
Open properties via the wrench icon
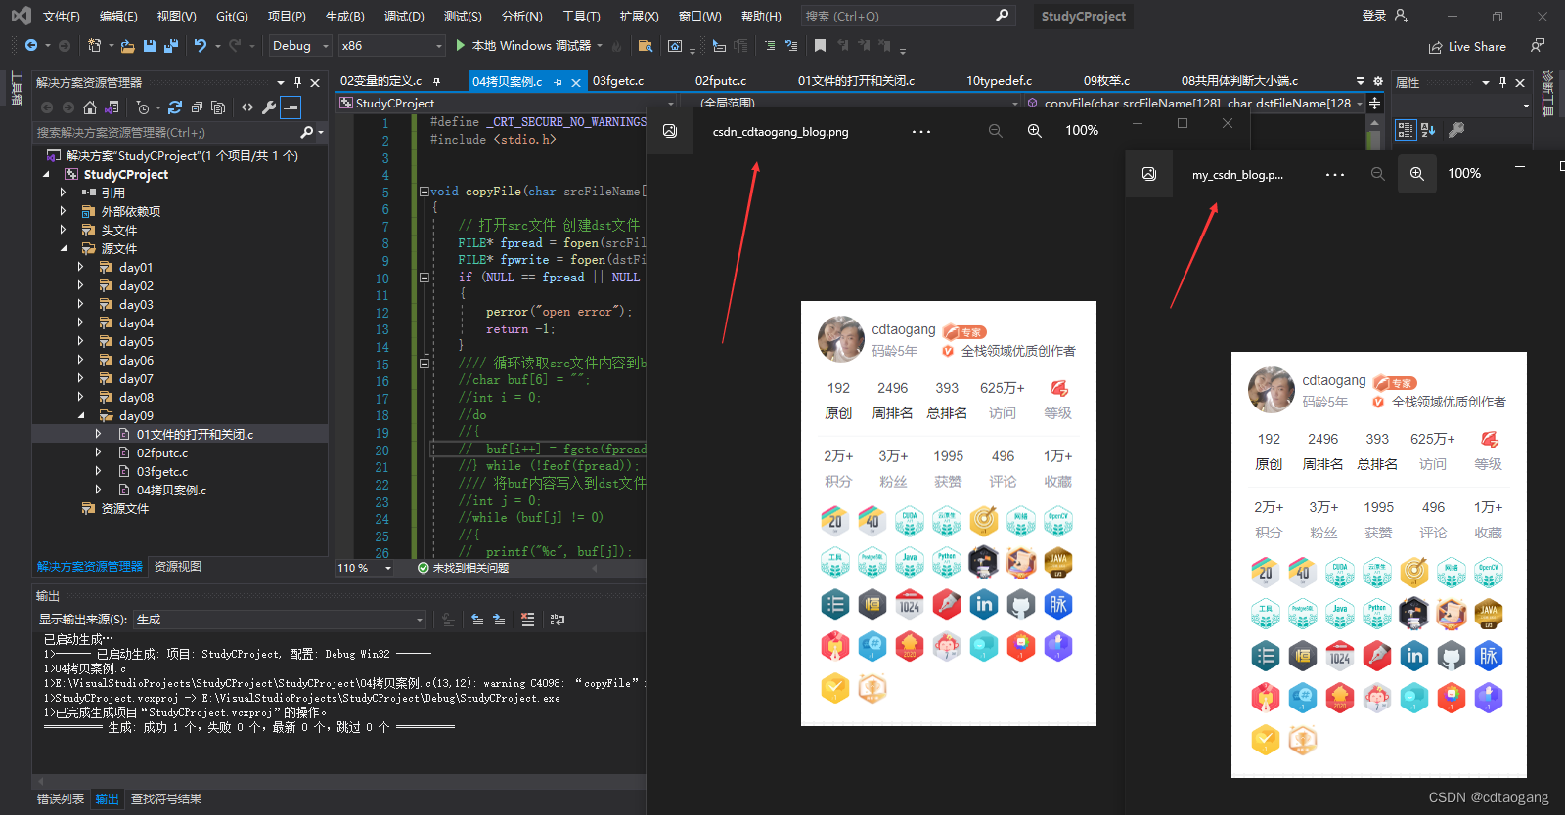coord(269,107)
